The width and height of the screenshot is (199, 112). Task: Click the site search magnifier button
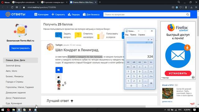click(x=187, y=15)
